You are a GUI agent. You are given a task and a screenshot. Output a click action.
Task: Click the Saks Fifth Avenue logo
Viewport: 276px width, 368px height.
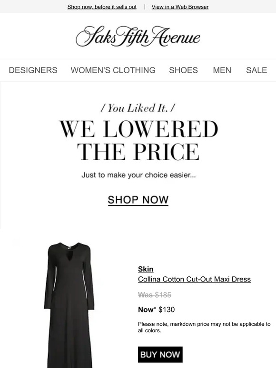pyautogui.click(x=138, y=37)
